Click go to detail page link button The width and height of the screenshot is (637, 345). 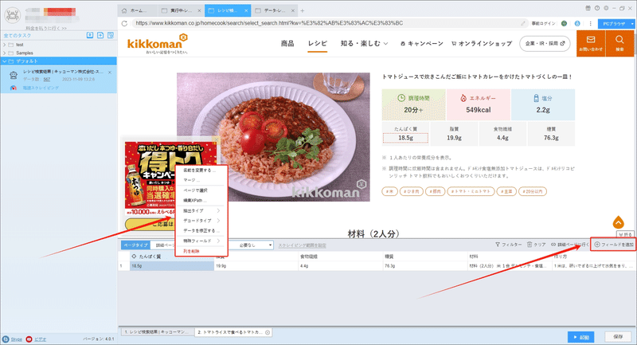(x=569, y=245)
